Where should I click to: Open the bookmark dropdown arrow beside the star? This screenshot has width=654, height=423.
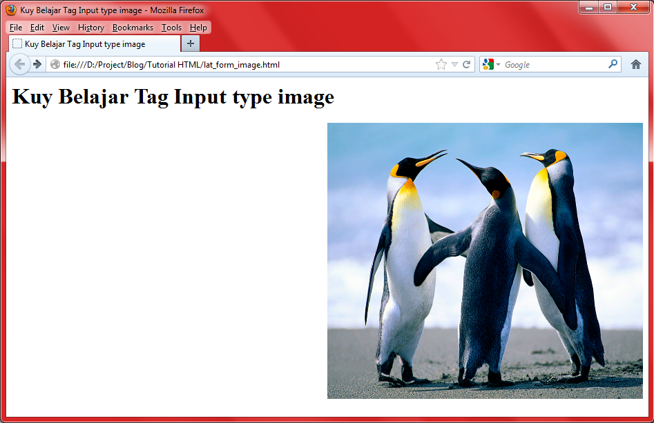coord(453,63)
